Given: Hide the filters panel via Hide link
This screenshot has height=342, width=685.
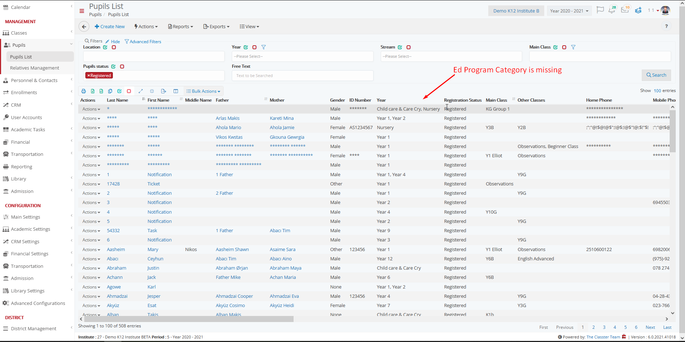Looking at the screenshot, I should point(112,42).
